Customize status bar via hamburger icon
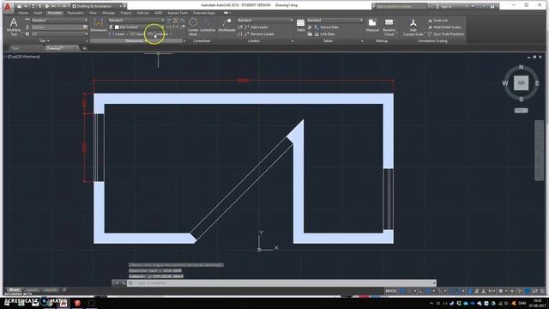The image size is (549, 309). pos(542,291)
